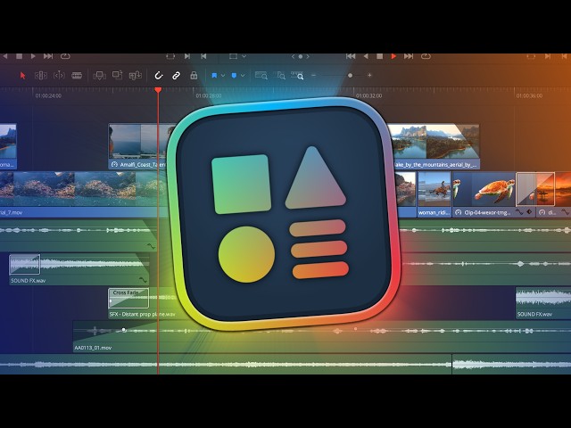
Task: Click the Mark In button in the center controls
Action: click(187, 56)
